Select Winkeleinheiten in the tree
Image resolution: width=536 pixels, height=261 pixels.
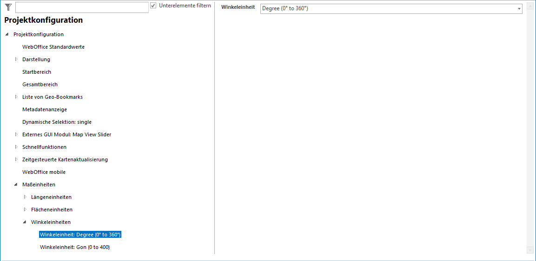[51, 222]
